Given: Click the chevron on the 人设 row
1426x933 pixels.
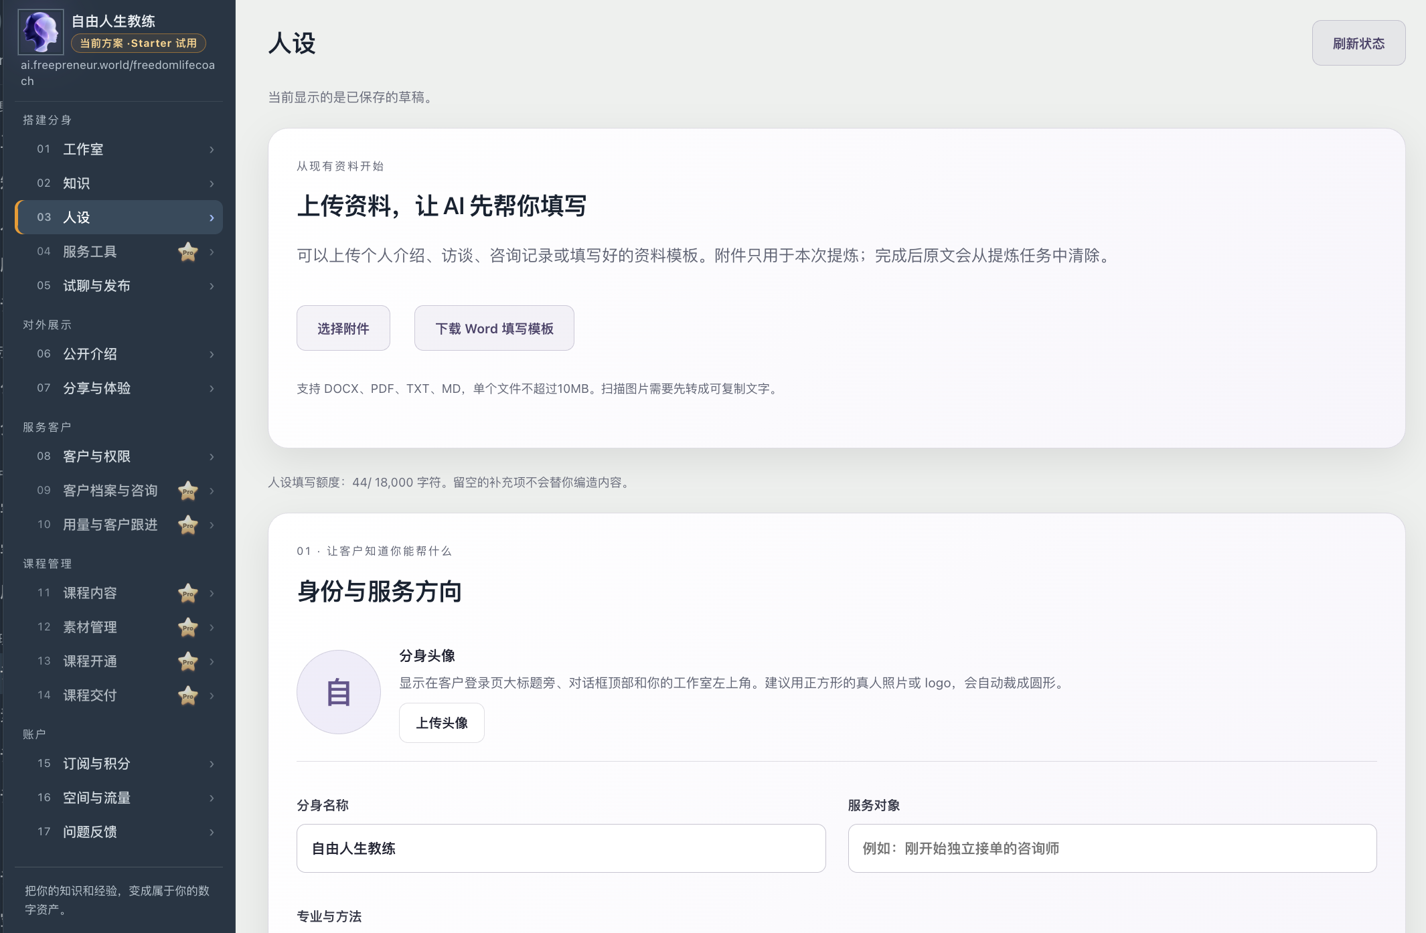Looking at the screenshot, I should 212,218.
